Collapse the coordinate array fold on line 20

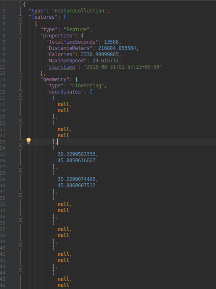point(21,123)
